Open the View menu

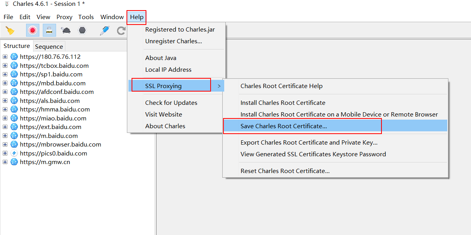click(x=43, y=17)
